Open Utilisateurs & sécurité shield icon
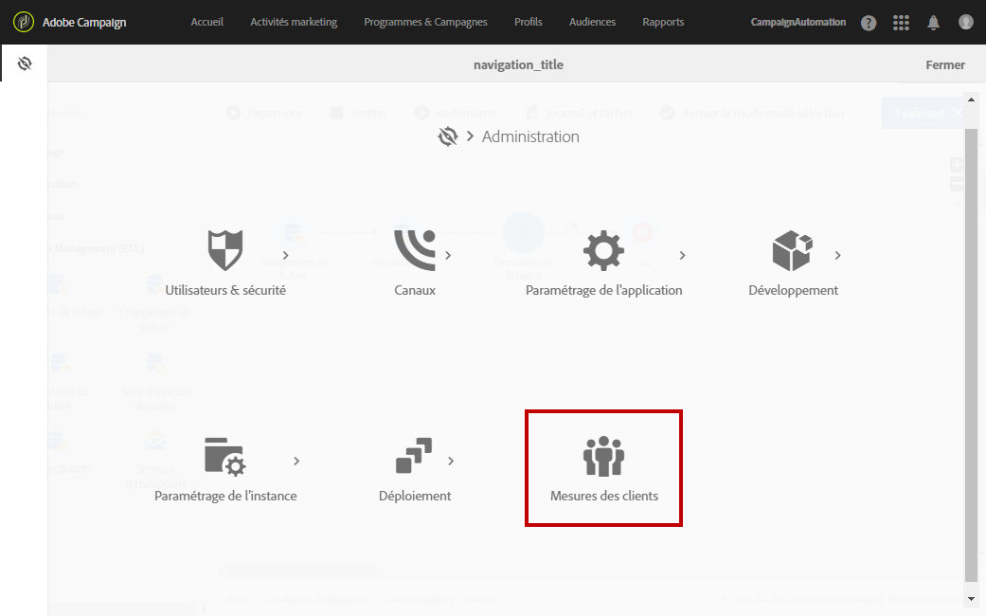 (x=225, y=250)
